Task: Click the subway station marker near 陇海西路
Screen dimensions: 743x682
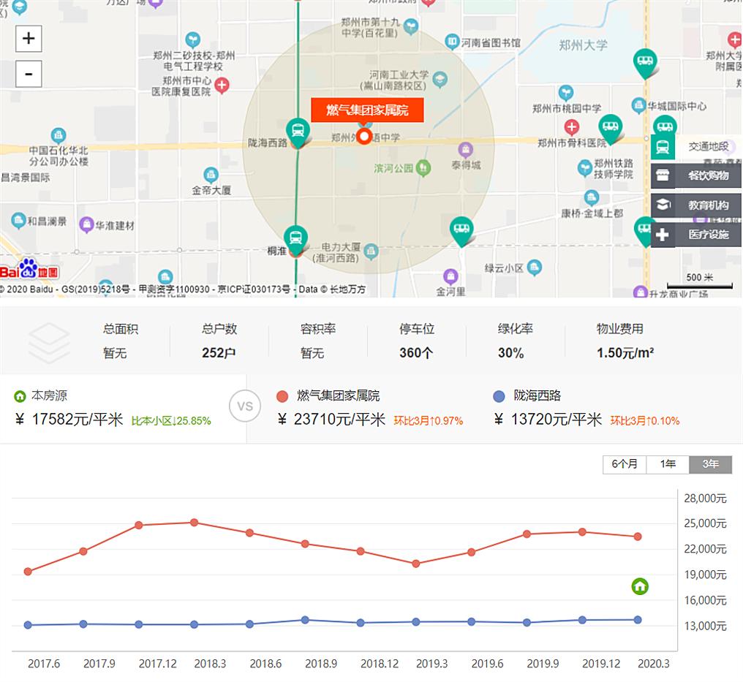Action: coord(297,130)
